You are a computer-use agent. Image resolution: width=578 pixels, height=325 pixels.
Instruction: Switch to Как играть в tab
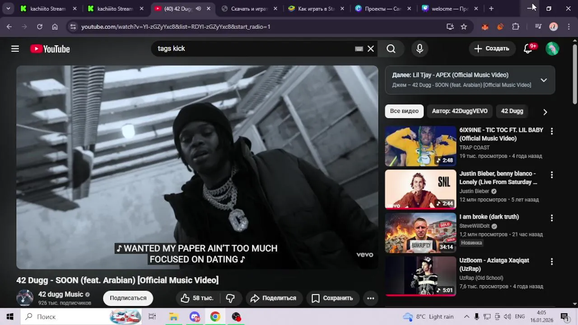[x=316, y=9]
